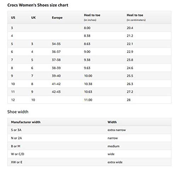Click the Europe 38-39 cell

point(56,68)
